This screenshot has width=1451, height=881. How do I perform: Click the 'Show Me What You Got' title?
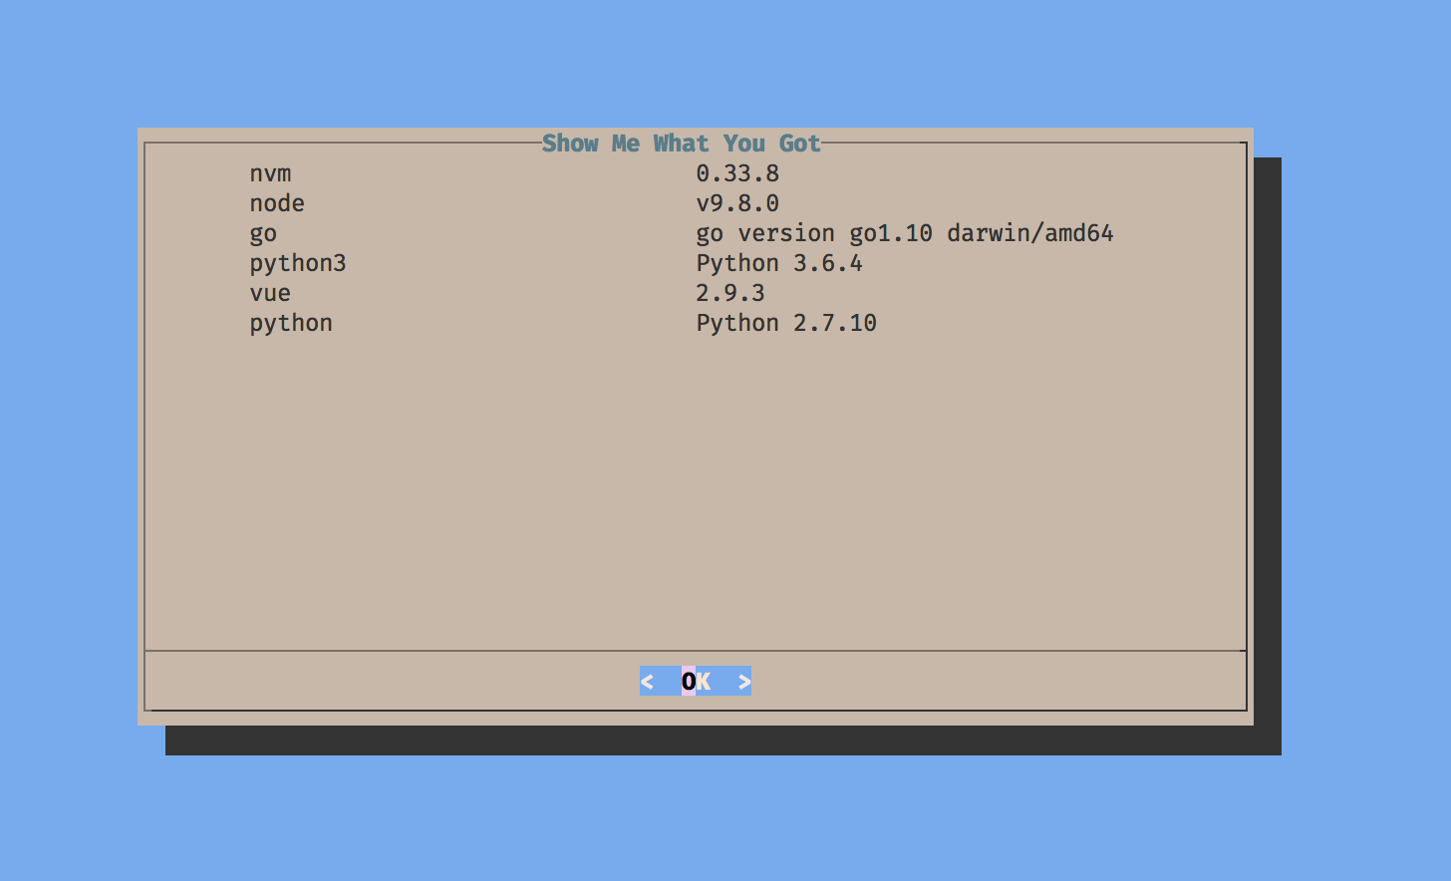tap(682, 144)
